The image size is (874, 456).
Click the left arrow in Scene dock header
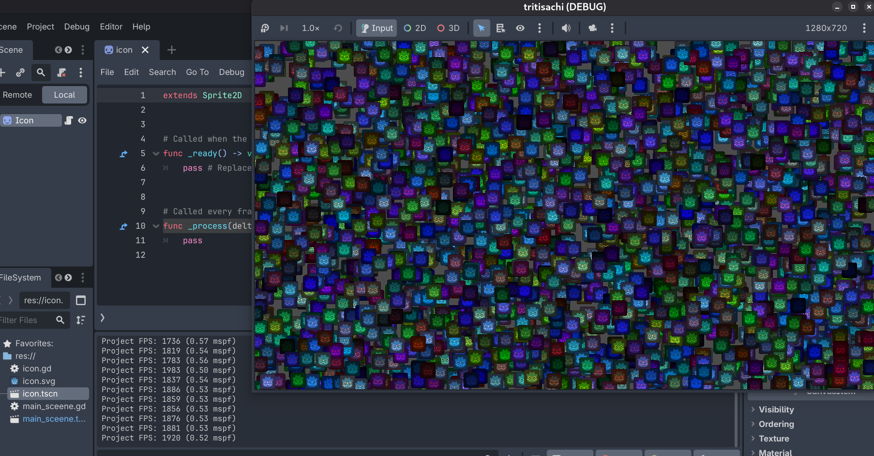59,50
